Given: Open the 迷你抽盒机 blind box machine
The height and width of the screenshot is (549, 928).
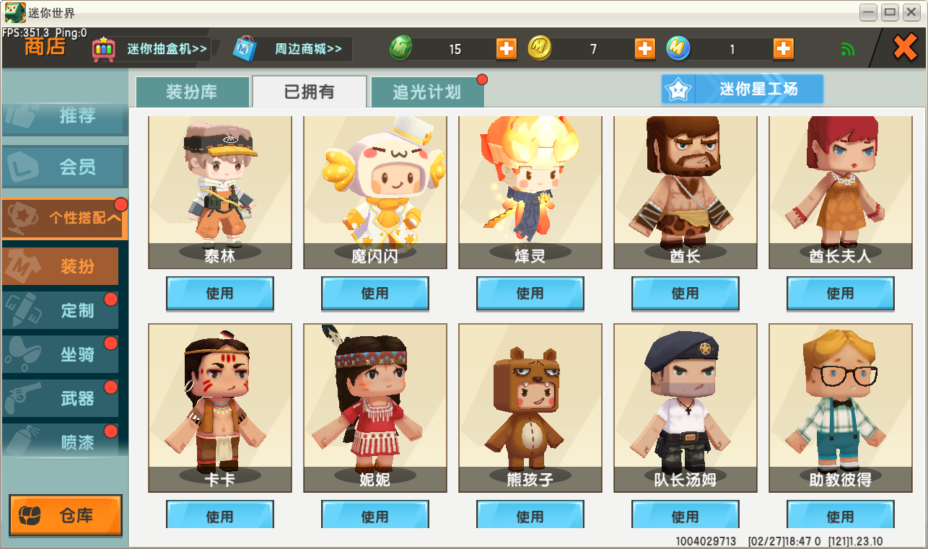Looking at the screenshot, I should [151, 49].
